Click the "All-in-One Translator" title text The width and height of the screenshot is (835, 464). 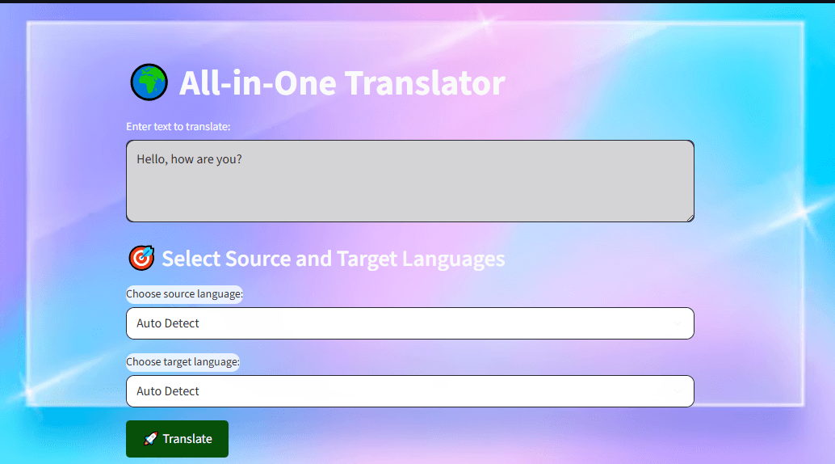[x=342, y=83]
